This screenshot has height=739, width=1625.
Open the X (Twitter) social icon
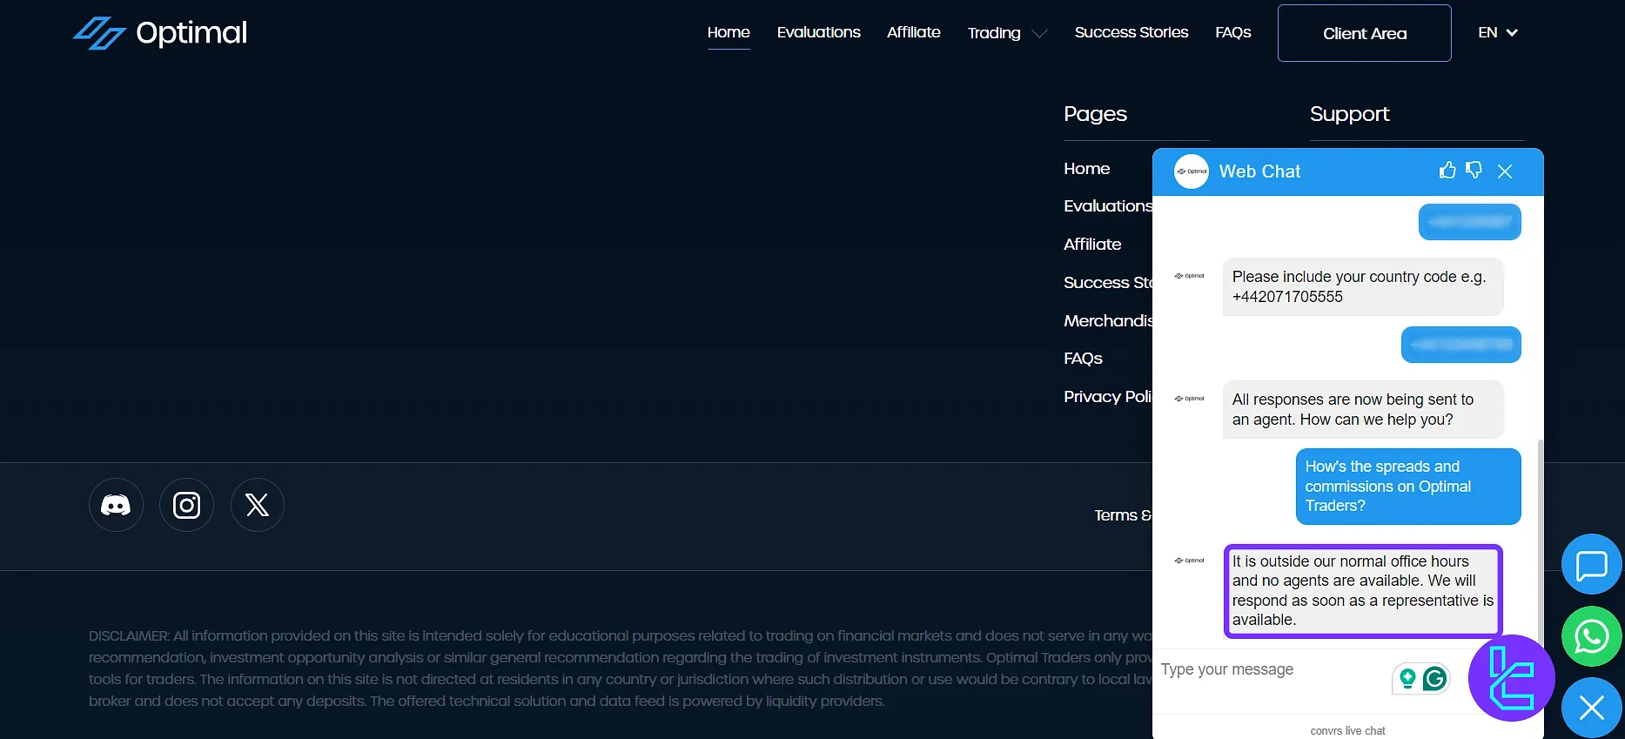[x=257, y=505]
